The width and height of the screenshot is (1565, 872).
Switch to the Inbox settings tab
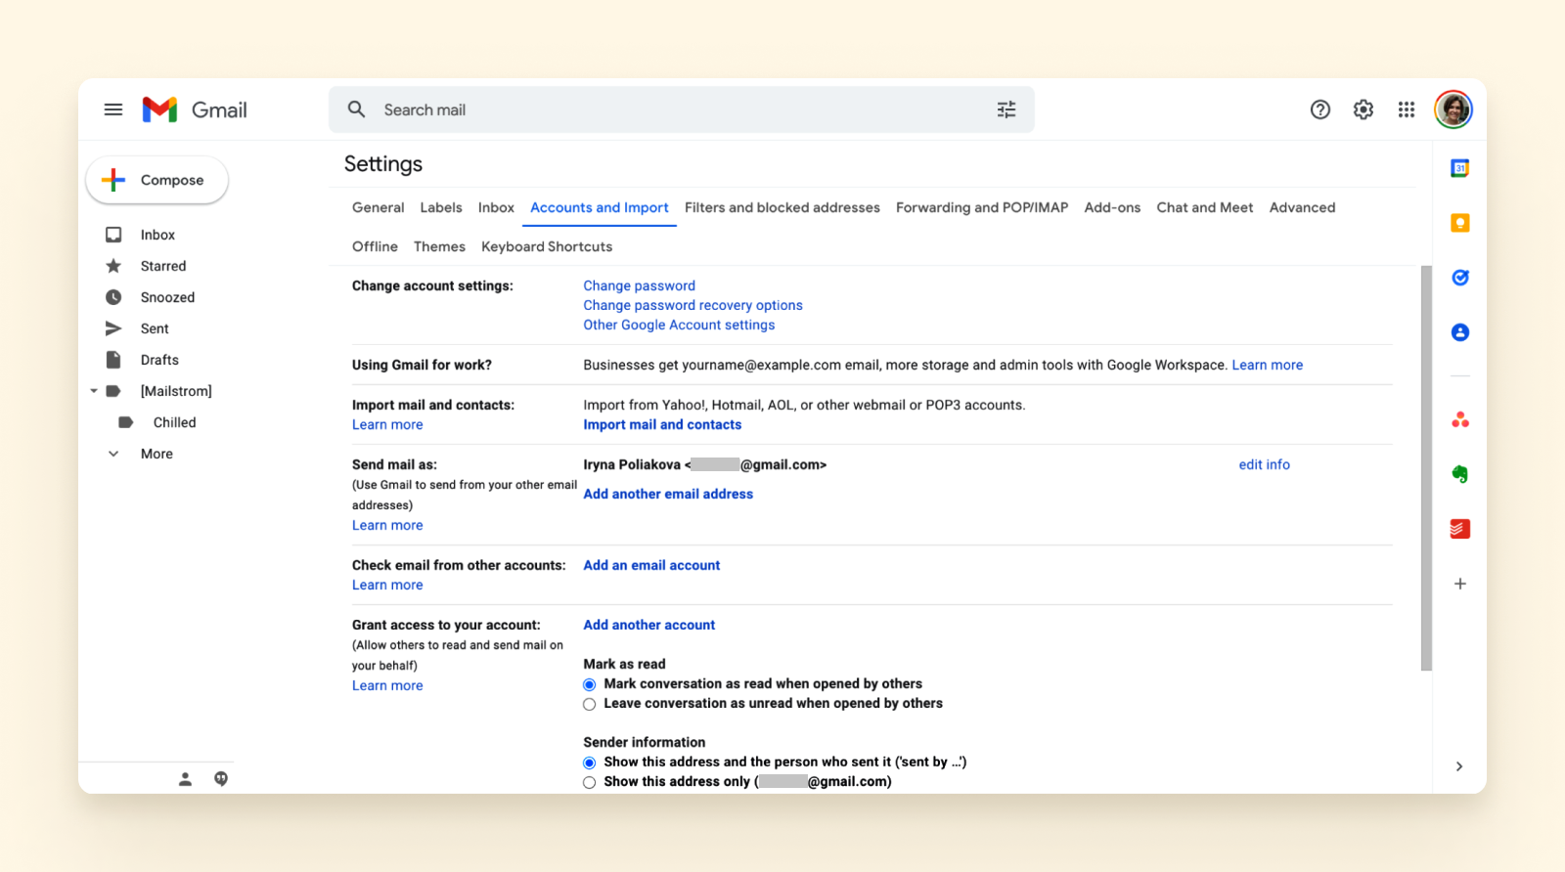pos(496,207)
